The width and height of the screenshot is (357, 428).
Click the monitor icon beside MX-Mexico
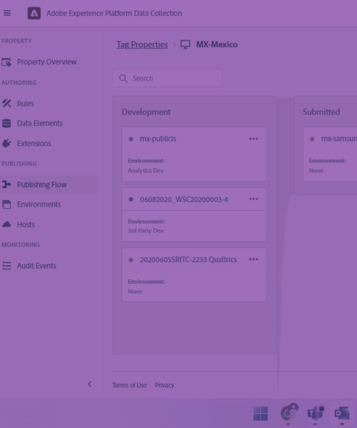[185, 45]
